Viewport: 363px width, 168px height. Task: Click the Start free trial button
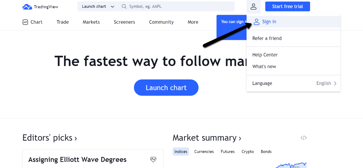287,7
